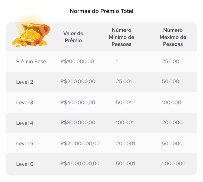Viewport: 203px width, 182px height.
Task: Click the R$400.000,00 prize value
Action: click(78, 103)
